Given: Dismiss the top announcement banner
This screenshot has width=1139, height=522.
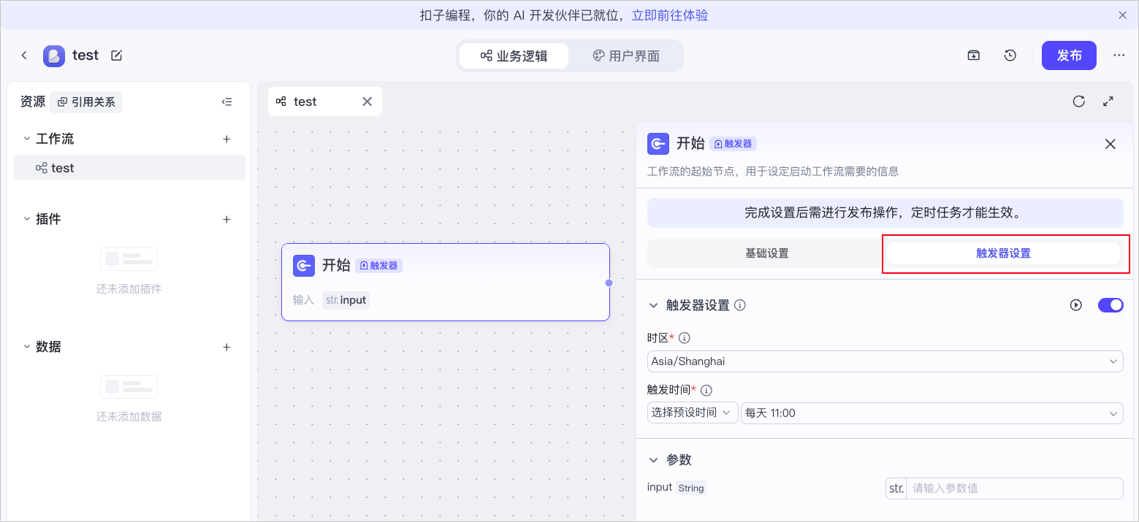Looking at the screenshot, I should coord(1123,15).
